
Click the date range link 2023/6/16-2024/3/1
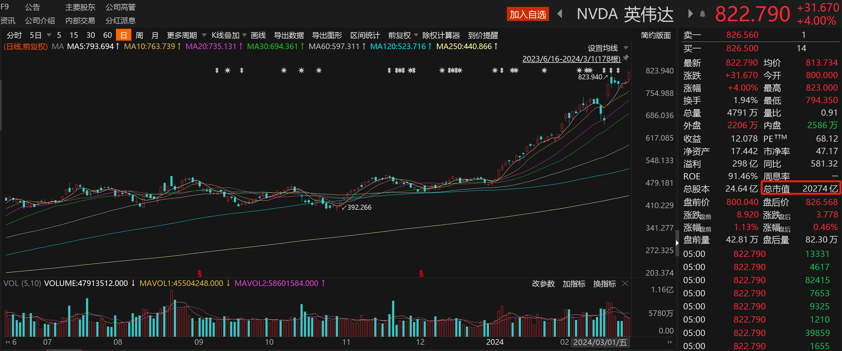tap(571, 59)
